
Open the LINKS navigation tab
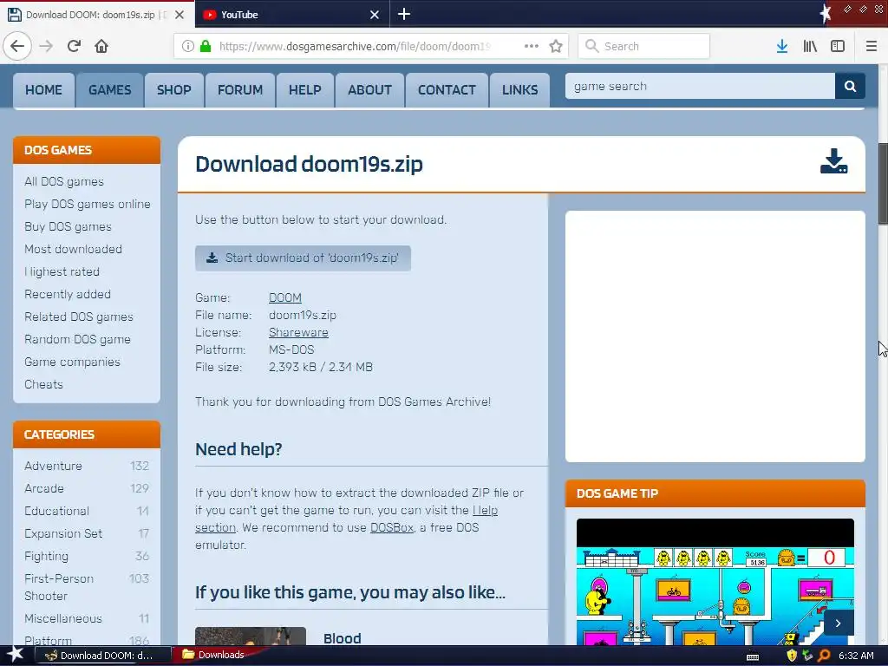coord(520,90)
